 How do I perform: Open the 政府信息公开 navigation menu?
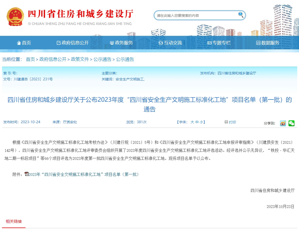pos(73,43)
